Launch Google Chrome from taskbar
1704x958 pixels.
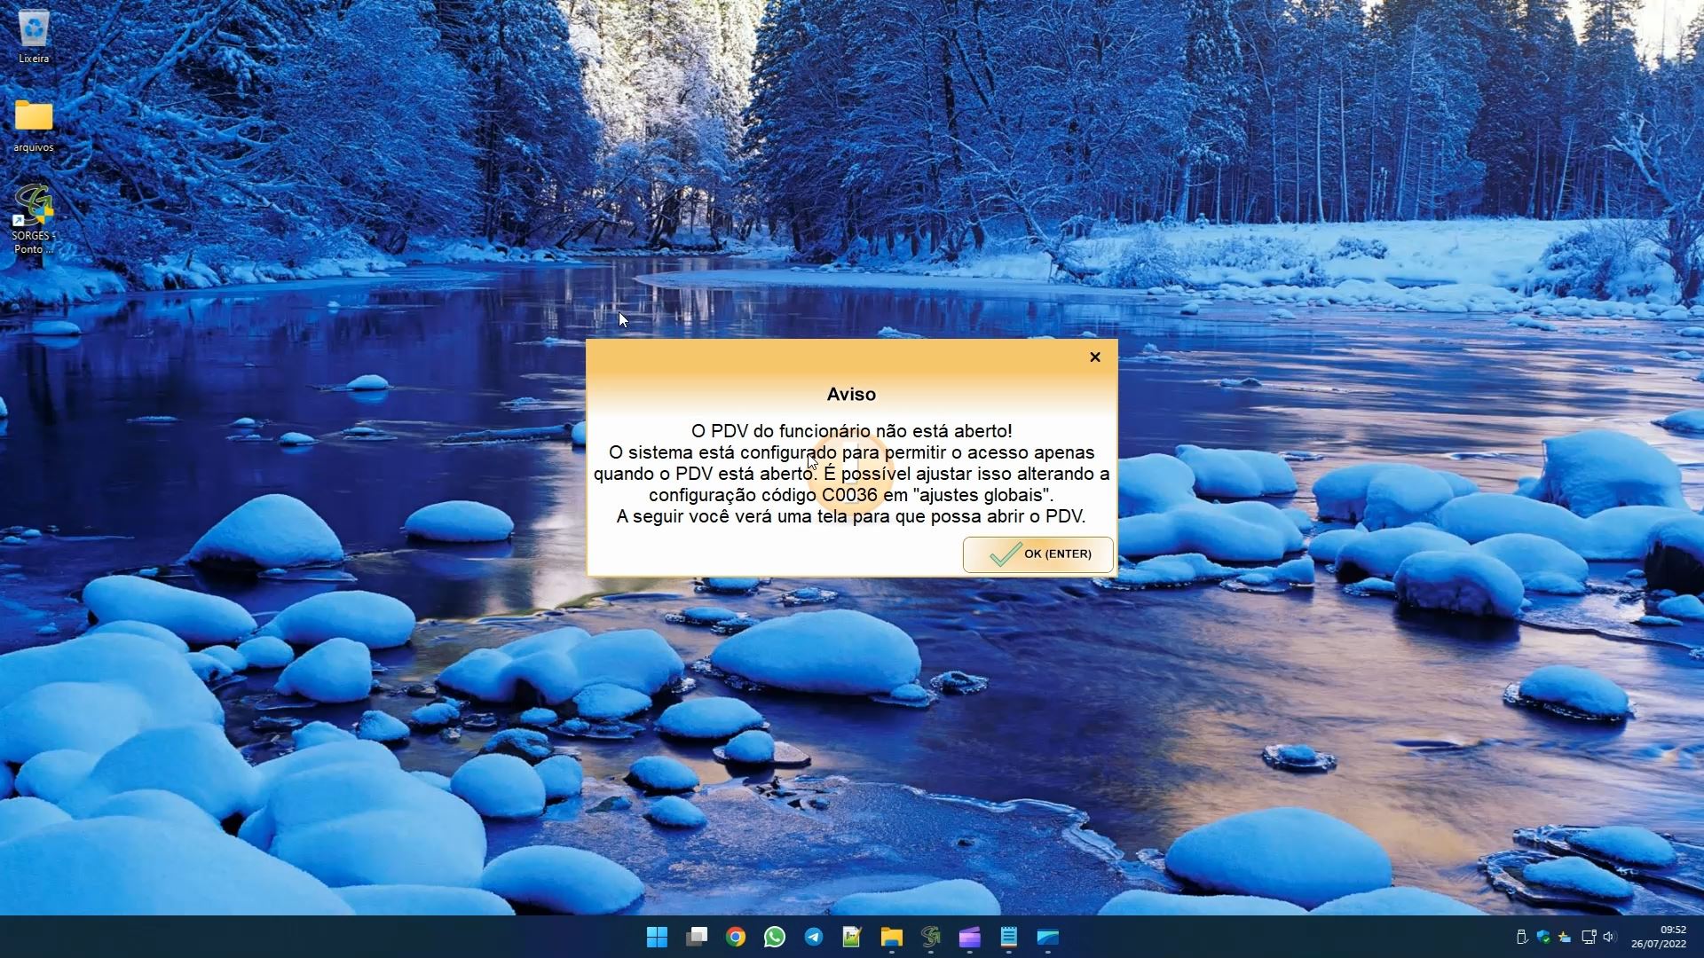(x=736, y=937)
